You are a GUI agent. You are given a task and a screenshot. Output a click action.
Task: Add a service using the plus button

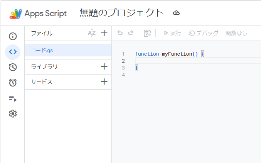pyautogui.click(x=104, y=81)
